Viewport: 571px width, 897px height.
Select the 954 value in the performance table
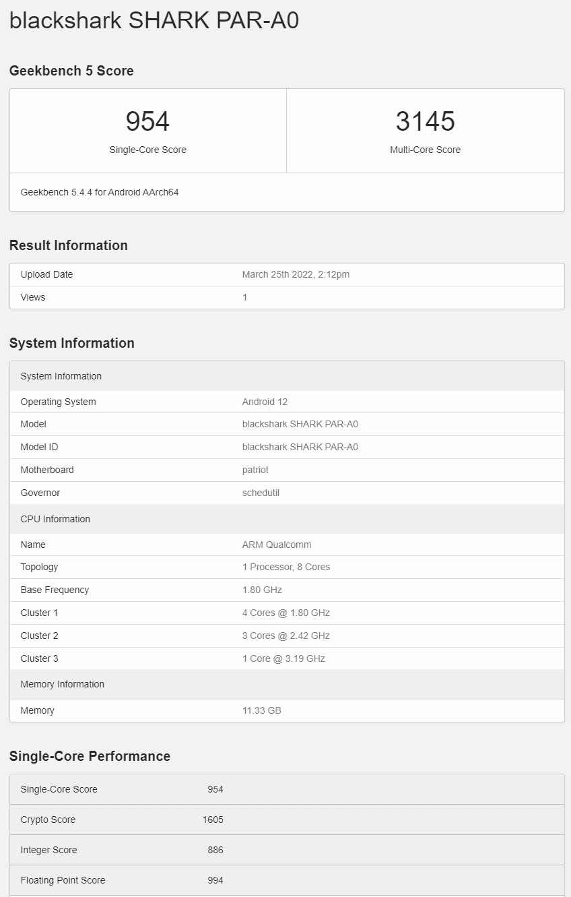click(x=215, y=789)
